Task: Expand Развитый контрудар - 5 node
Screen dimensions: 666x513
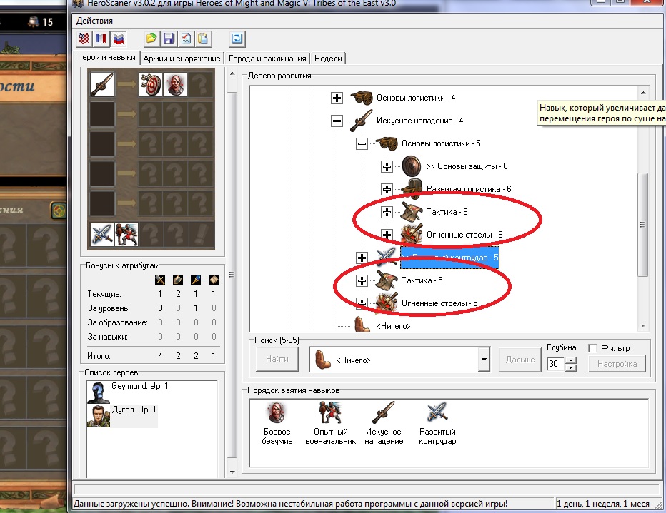Action: tap(362, 258)
